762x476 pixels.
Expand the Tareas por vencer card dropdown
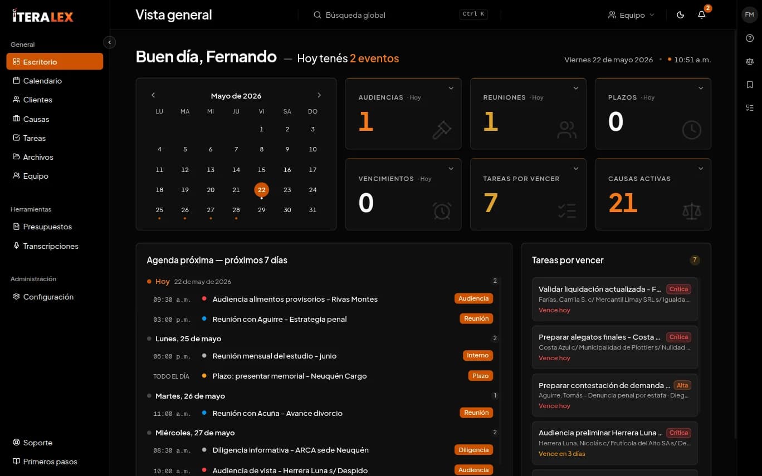[576, 169]
